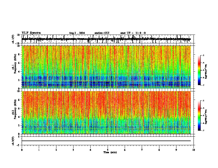Click inside the ch.1 frequency spectrogram
This screenshot has height=168, width=218.
coord(106,67)
